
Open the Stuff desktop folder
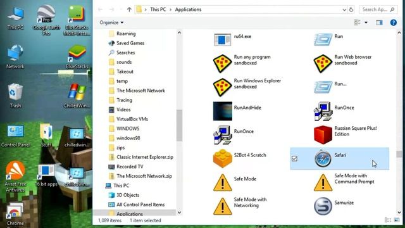46,135
